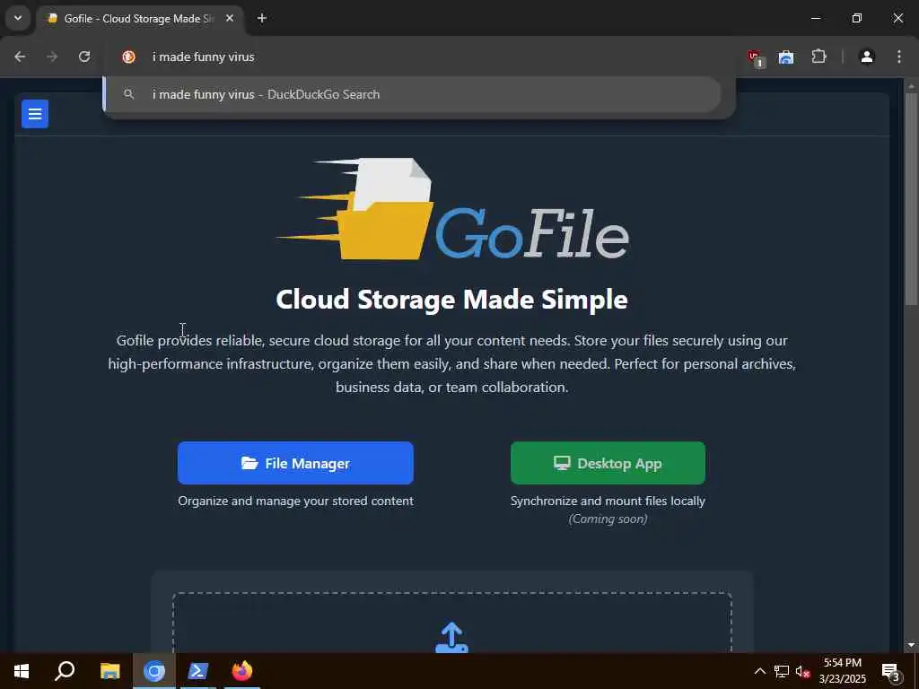Open File Explorer from the taskbar

click(x=109, y=671)
